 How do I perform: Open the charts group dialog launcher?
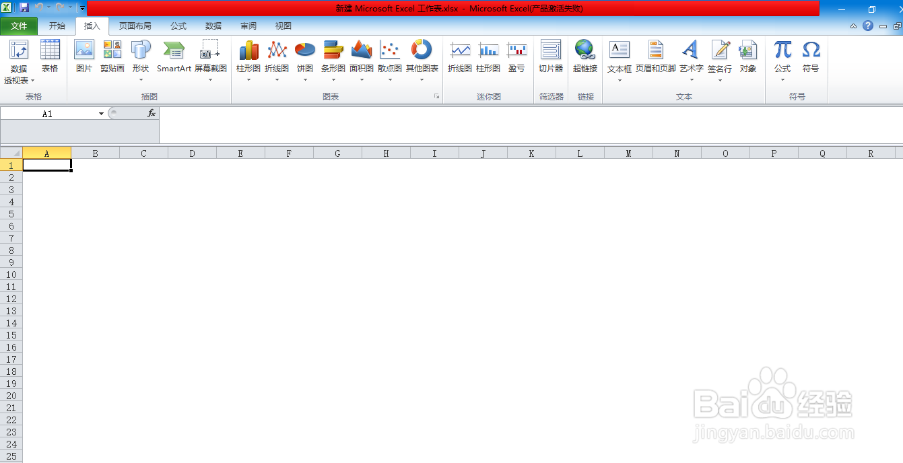(436, 97)
